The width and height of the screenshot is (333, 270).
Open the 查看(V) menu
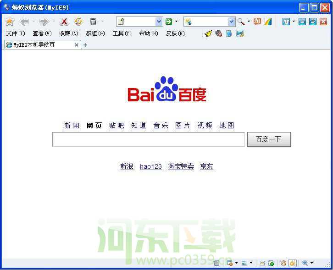tap(42, 33)
